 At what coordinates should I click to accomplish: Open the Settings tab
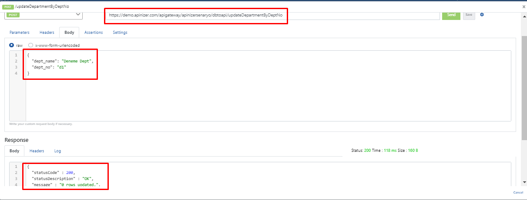click(x=120, y=33)
